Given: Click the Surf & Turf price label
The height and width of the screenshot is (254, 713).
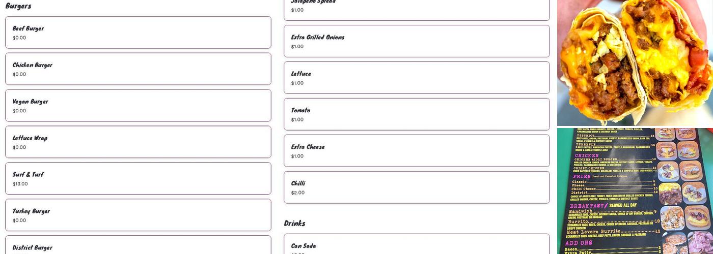Looking at the screenshot, I should click(x=20, y=184).
